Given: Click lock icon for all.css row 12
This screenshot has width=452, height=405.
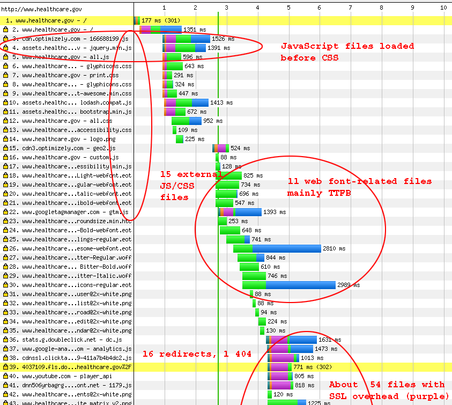Looking at the screenshot, I should point(5,121).
